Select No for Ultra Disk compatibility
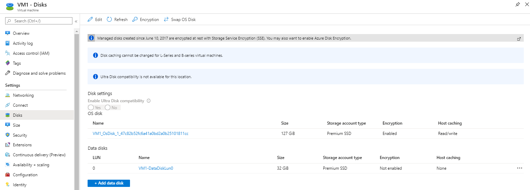530x190 pixels. point(108,108)
